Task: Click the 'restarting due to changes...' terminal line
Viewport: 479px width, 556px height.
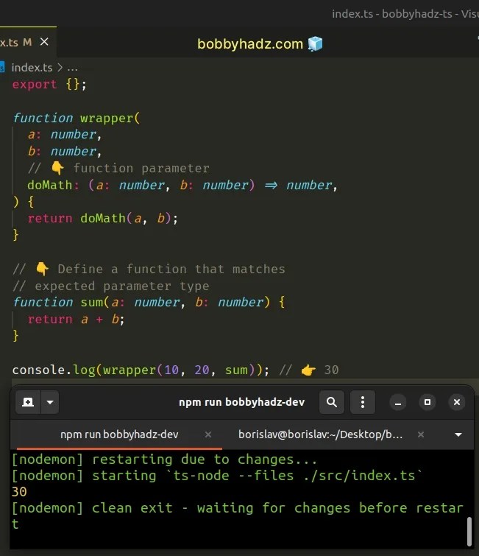Action: pyautogui.click(x=164, y=460)
